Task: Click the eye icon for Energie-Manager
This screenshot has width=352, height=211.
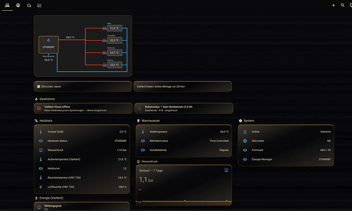Action: point(245,159)
